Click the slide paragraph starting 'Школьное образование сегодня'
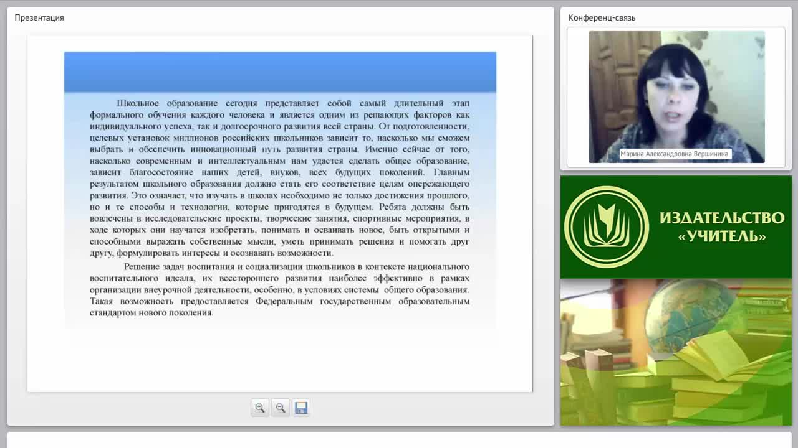 click(x=279, y=178)
